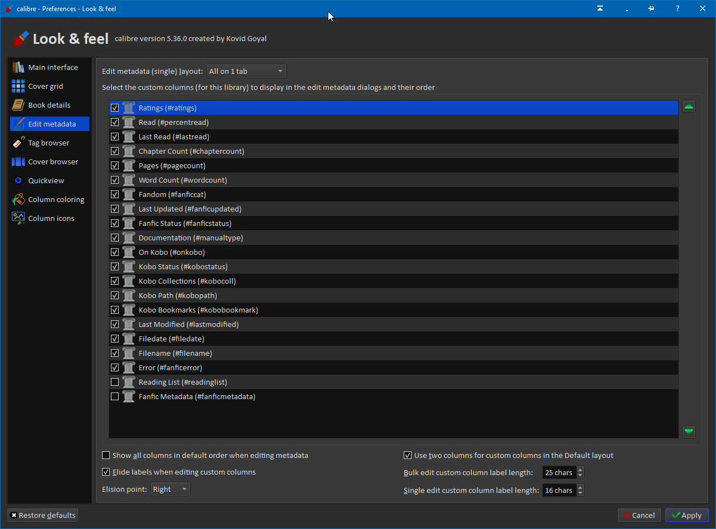Click the column icon beside On Kobo
Screen dimensions: 716x529
pos(129,252)
